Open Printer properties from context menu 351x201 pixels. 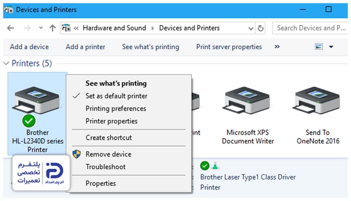pyautogui.click(x=111, y=121)
